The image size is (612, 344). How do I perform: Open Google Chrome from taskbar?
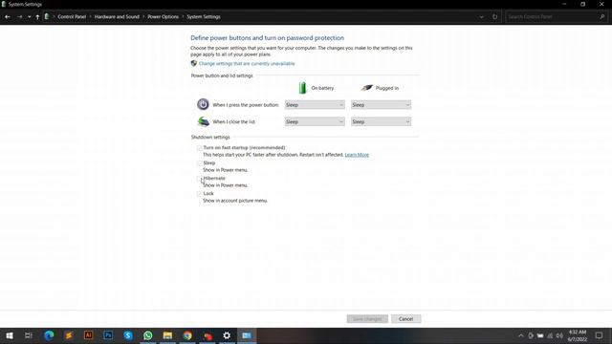[187, 335]
